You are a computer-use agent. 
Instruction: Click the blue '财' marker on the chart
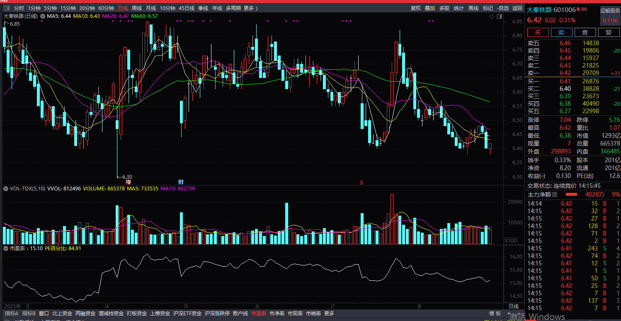click(181, 182)
